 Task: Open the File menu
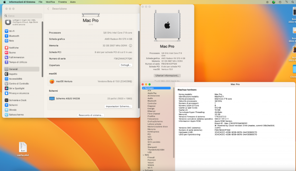(40, 2)
